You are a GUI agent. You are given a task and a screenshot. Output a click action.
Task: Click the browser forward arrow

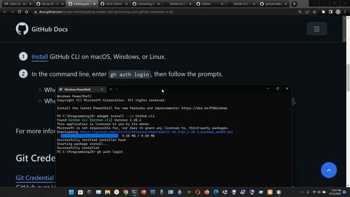[12, 12]
